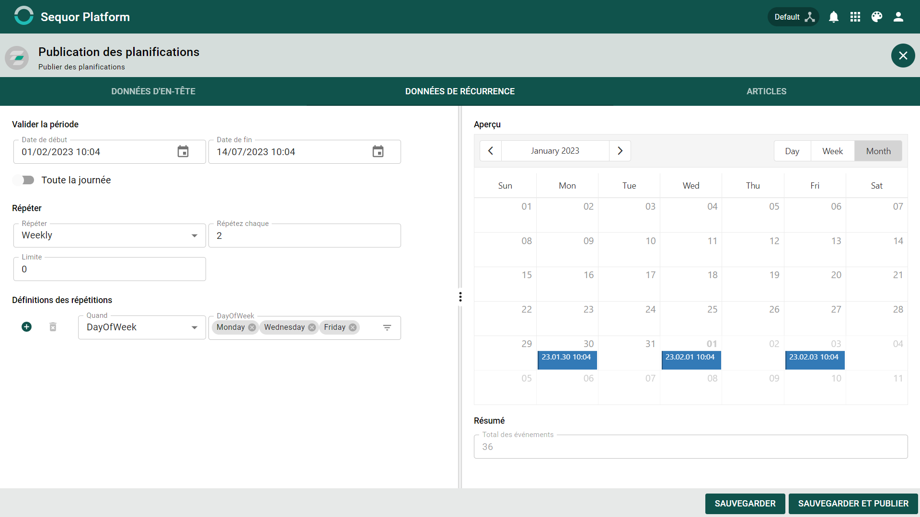Select January 24 in calendar
920x517 pixels.
(629, 318)
